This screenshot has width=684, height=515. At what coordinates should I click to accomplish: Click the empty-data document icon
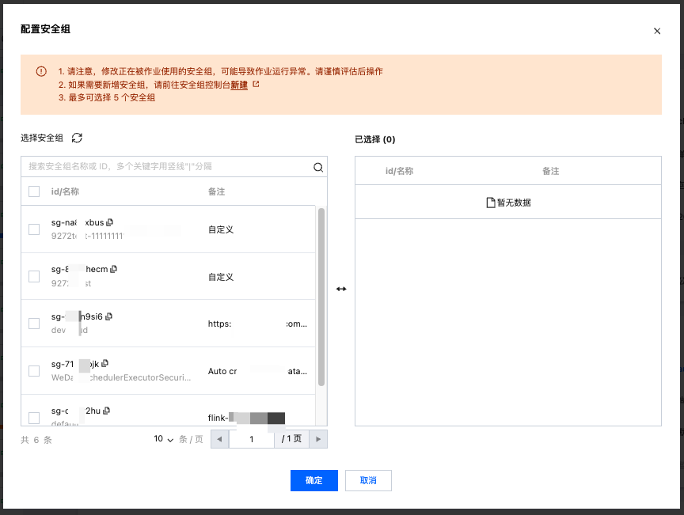click(x=491, y=203)
